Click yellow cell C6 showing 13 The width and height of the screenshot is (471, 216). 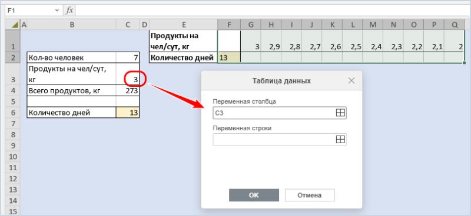(128, 113)
